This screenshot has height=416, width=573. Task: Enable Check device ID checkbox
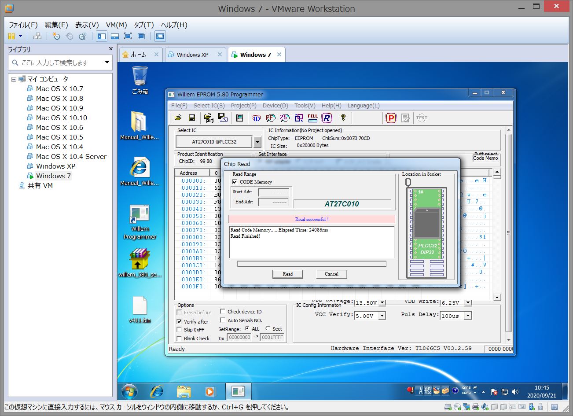coord(223,311)
